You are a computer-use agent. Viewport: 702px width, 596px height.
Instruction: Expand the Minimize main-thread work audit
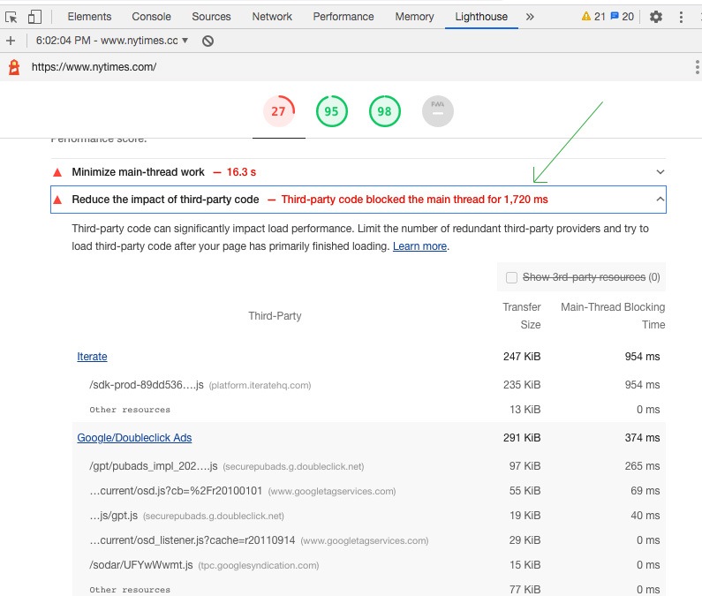click(x=359, y=172)
